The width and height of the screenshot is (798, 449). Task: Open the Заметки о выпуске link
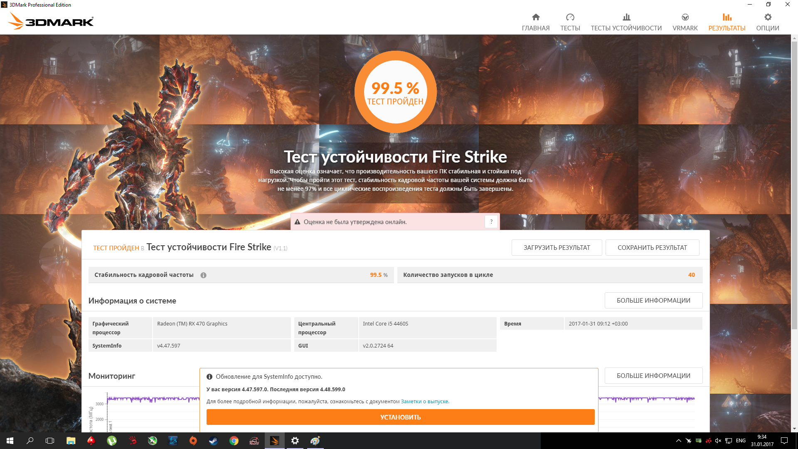coord(425,402)
